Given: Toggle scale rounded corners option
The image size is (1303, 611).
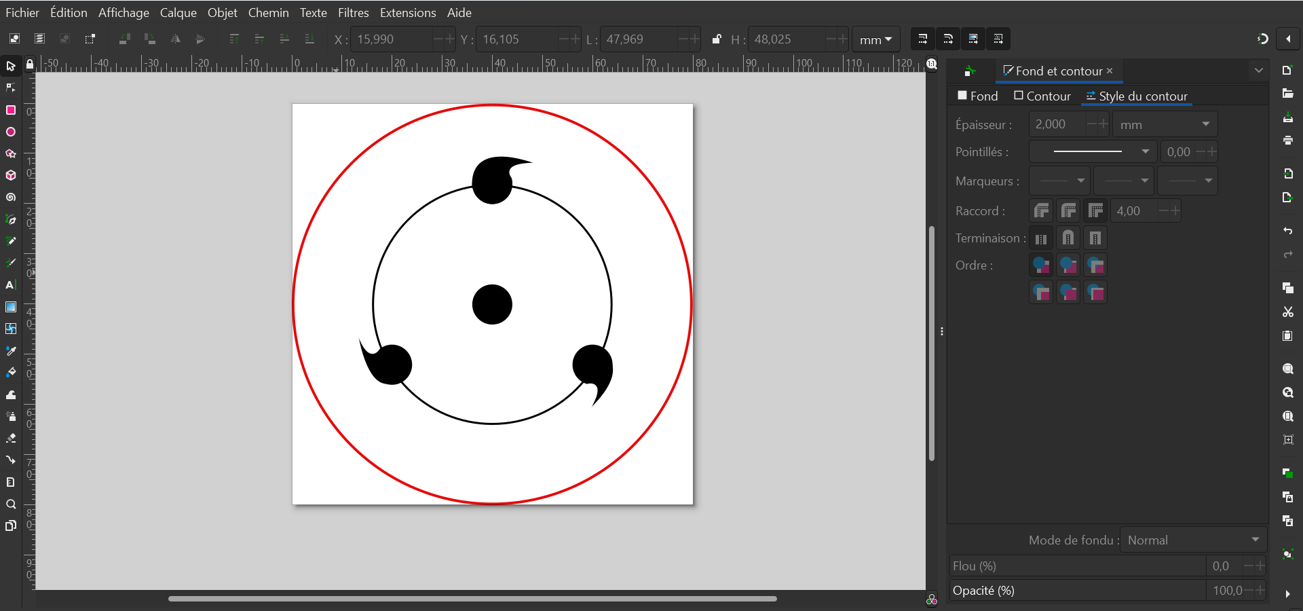Looking at the screenshot, I should point(948,39).
